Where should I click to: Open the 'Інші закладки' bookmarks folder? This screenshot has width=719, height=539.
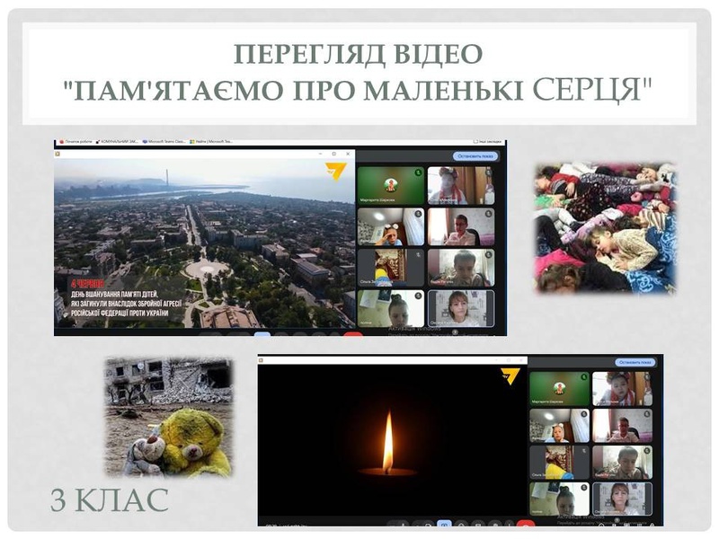coord(488,142)
